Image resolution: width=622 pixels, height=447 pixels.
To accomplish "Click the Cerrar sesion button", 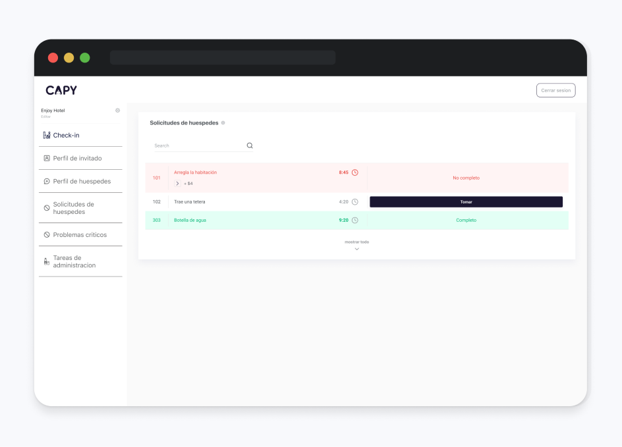I will point(555,90).
